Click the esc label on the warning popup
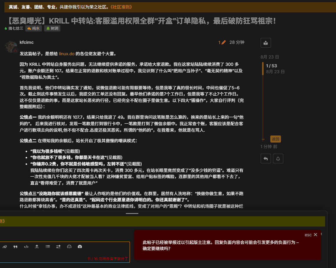Screen dimensions: 336x268 point(308,235)
